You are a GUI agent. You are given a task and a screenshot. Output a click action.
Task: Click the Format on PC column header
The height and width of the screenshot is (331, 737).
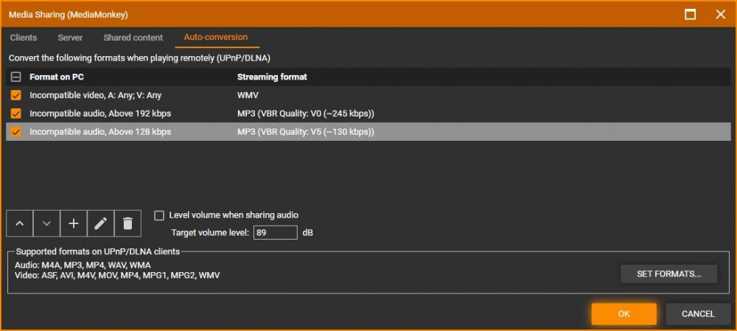click(57, 77)
